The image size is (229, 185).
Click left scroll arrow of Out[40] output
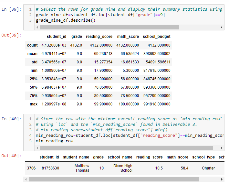click(x=26, y=179)
